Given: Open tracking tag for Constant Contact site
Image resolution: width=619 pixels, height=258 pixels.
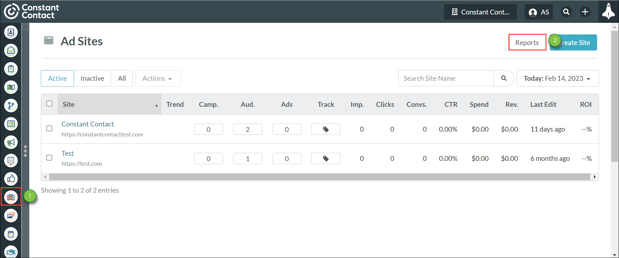Looking at the screenshot, I should [x=326, y=129].
